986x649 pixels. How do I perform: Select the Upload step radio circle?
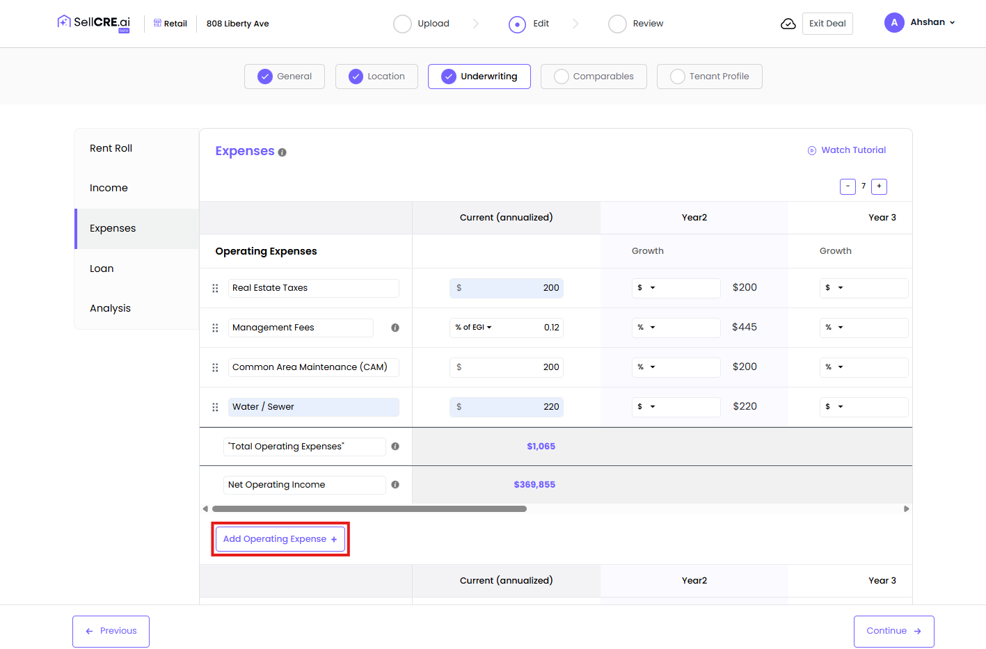tap(402, 24)
